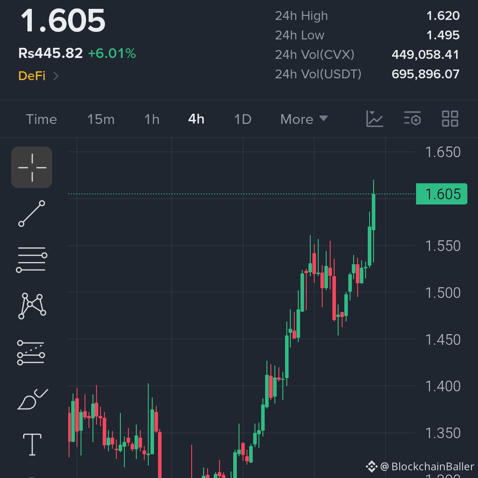Click the 1.450 price axis label

(443, 340)
